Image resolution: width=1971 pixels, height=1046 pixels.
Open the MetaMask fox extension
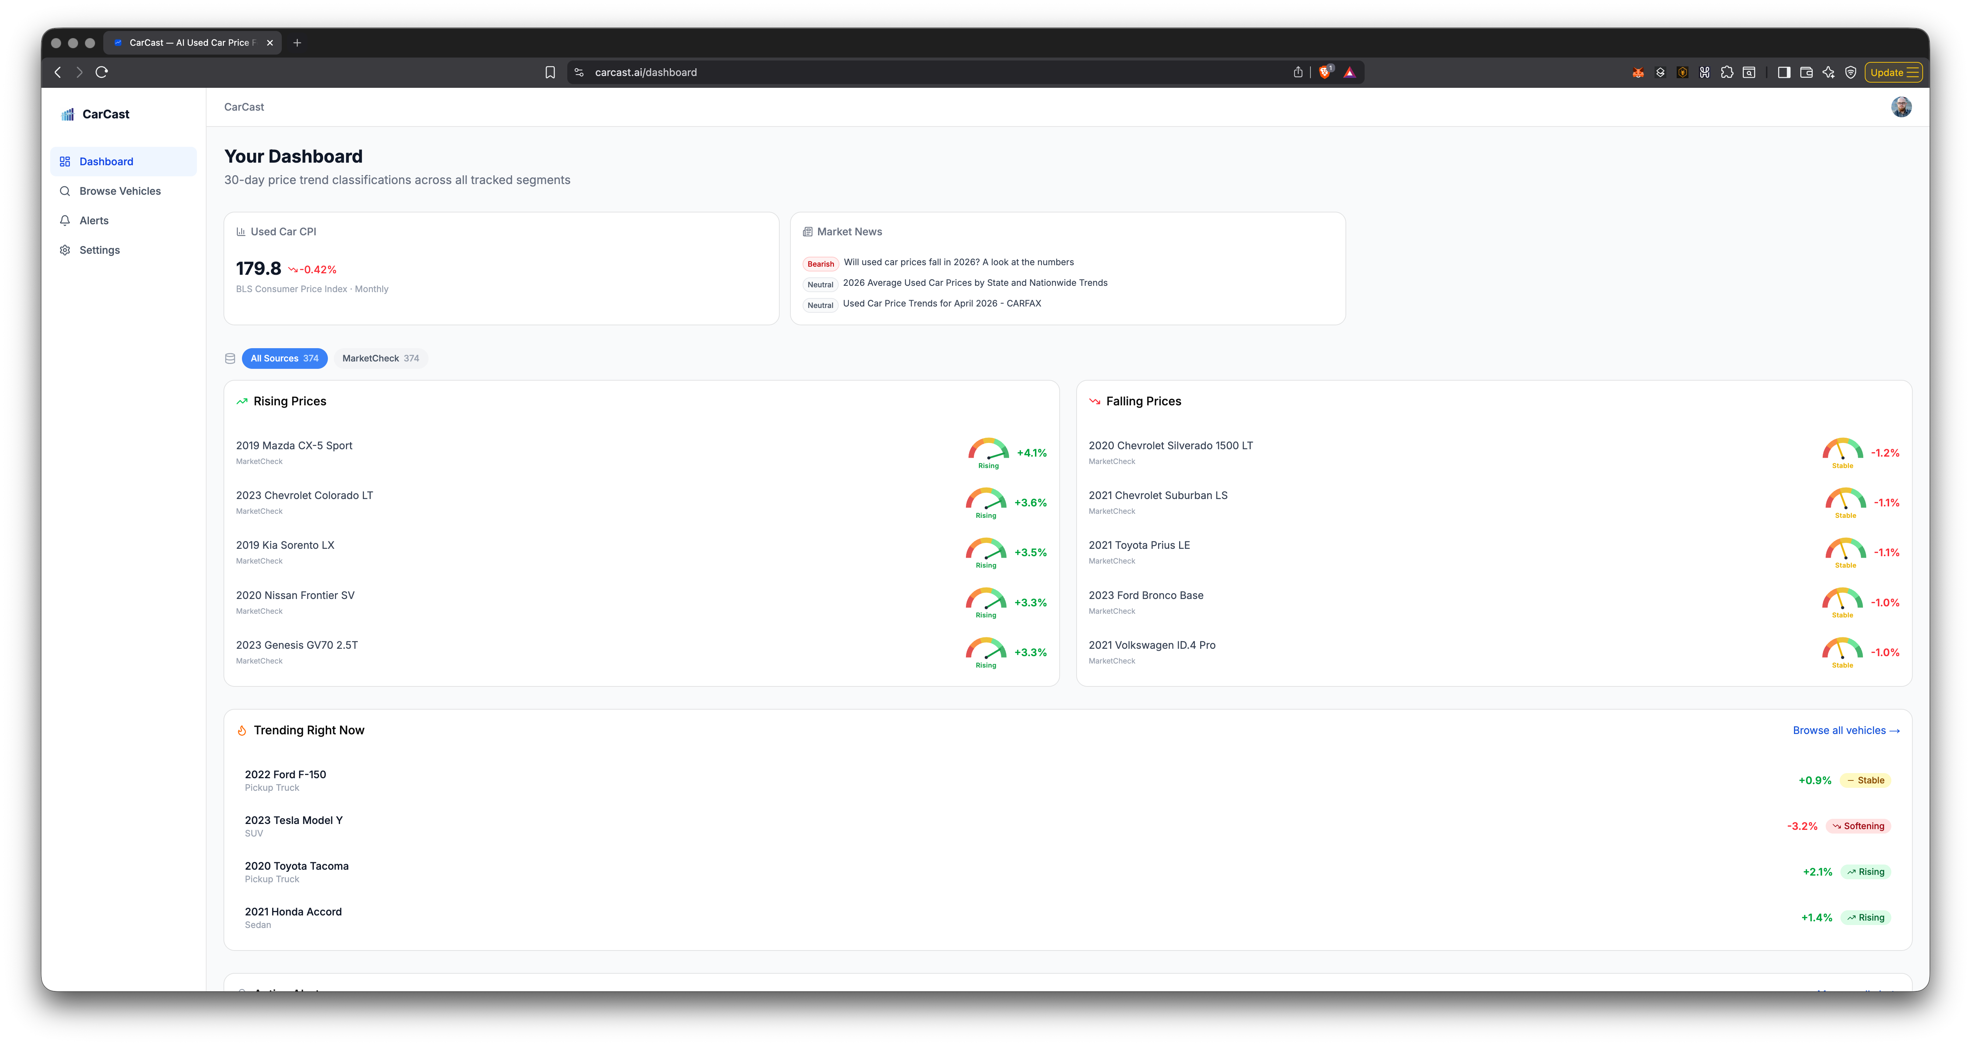(1638, 72)
